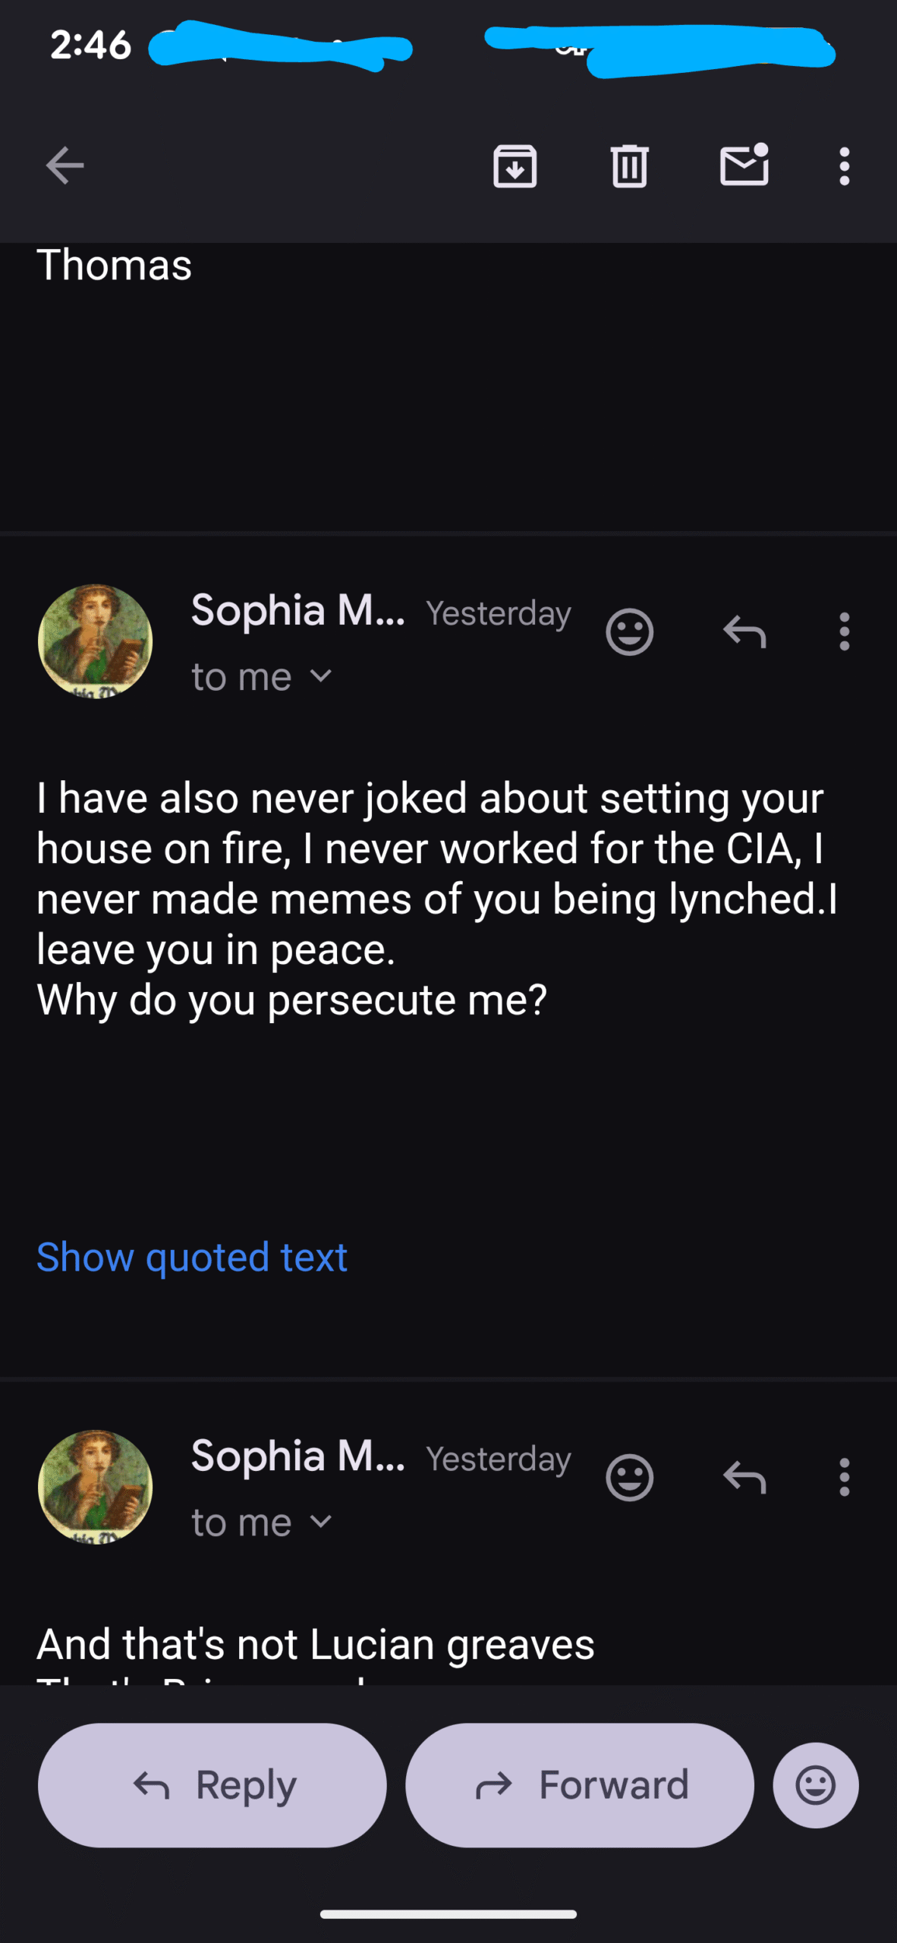Open more options for second Sophia message
This screenshot has height=1943, width=897.
tap(844, 1478)
